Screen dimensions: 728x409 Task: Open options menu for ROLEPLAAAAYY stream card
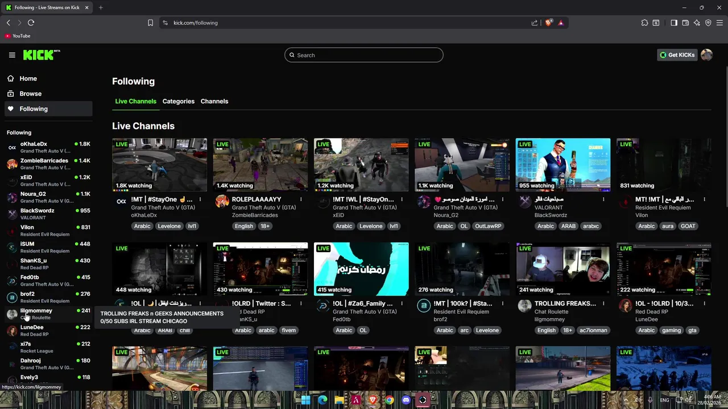point(301,199)
